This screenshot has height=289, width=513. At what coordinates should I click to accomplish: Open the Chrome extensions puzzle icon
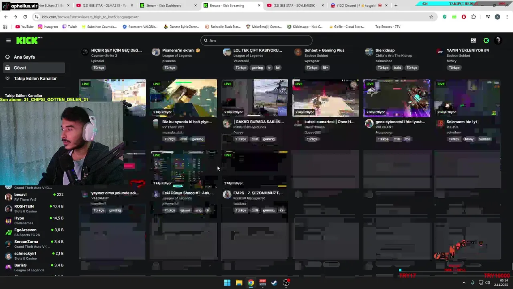[x=474, y=17]
